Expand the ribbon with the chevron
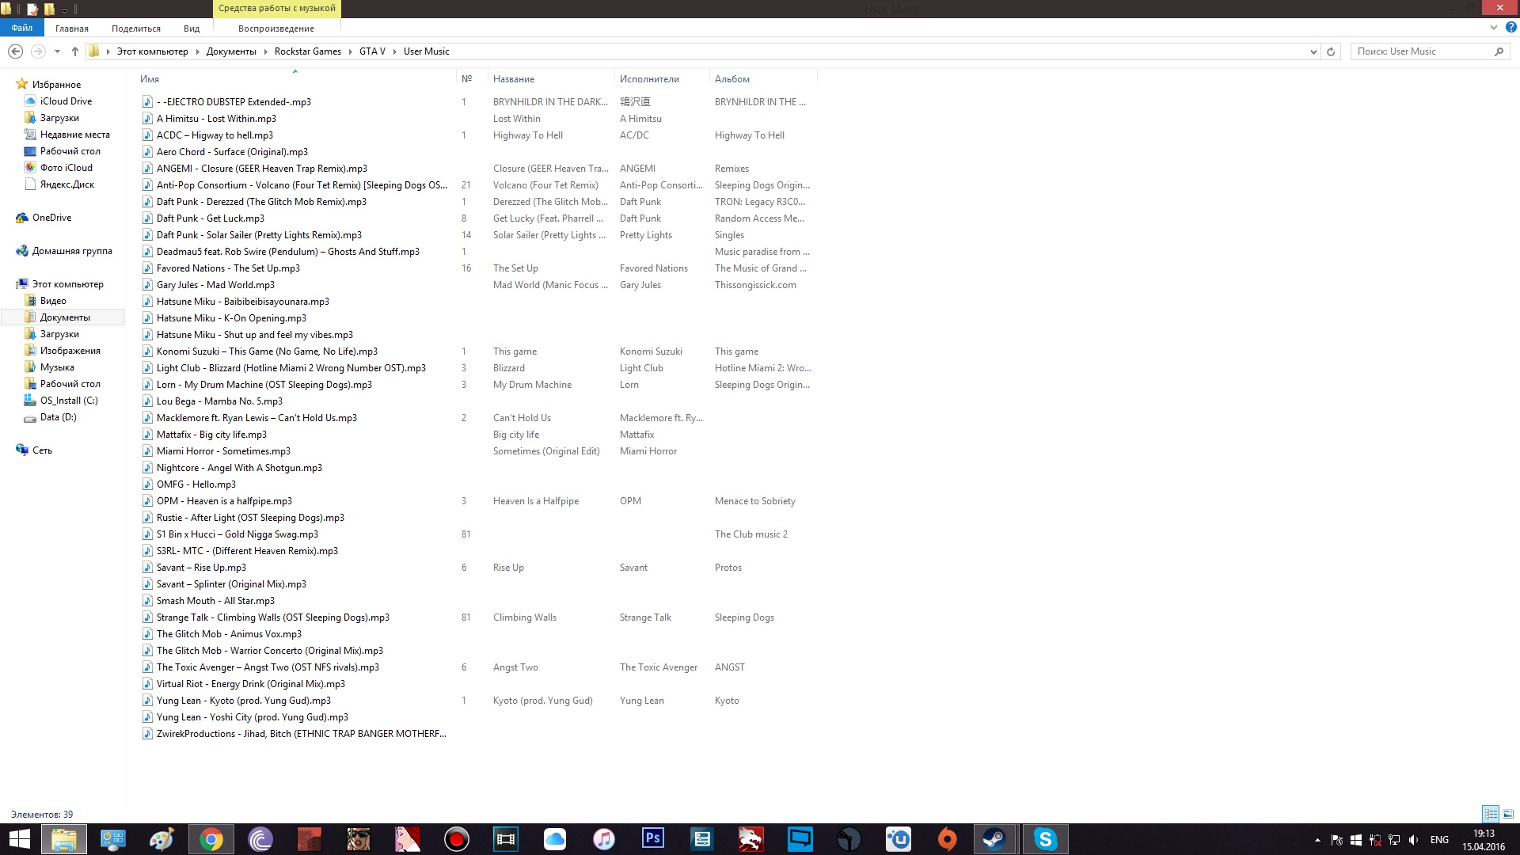 tap(1493, 28)
